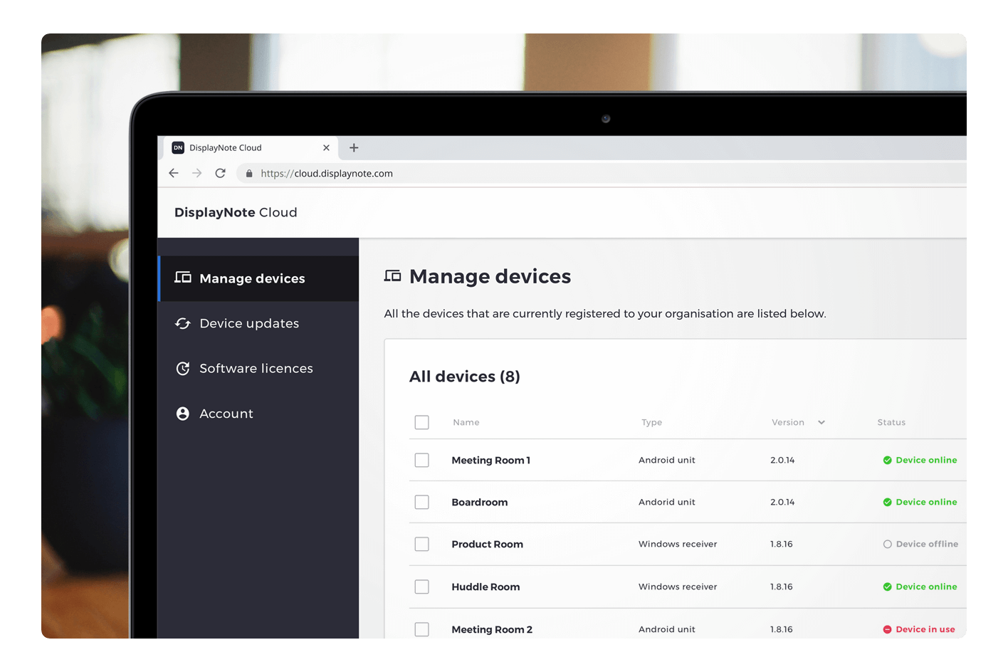Viewport: 1008px width, 672px height.
Task: Select the Meeting Room 1 checkbox
Action: (422, 460)
